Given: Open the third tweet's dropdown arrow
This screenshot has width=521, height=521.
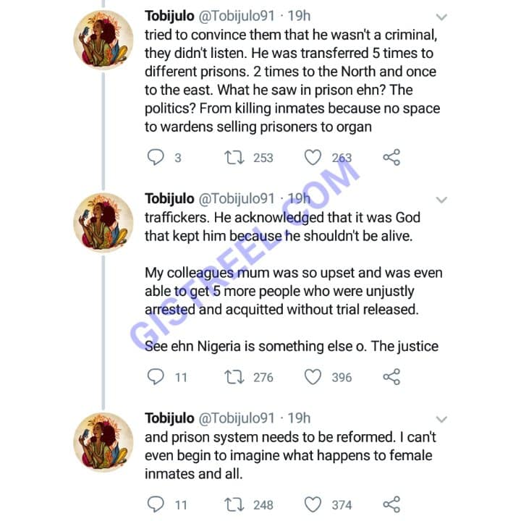Looking at the screenshot, I should tap(441, 419).
